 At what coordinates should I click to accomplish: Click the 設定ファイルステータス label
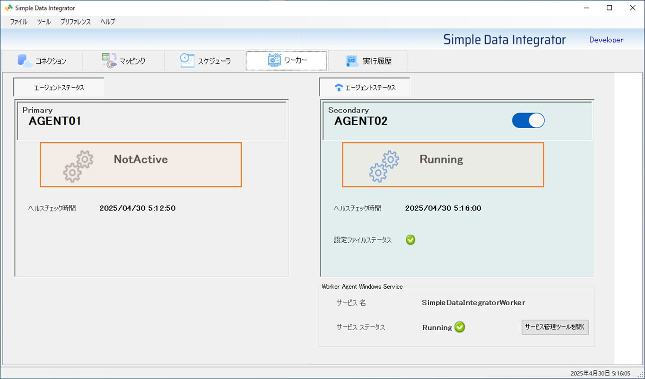click(363, 240)
